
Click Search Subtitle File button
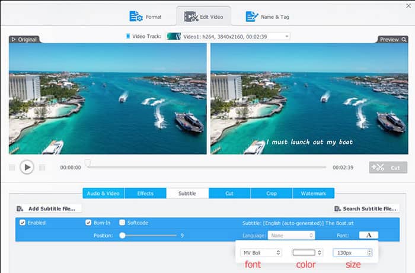[x=366, y=208]
